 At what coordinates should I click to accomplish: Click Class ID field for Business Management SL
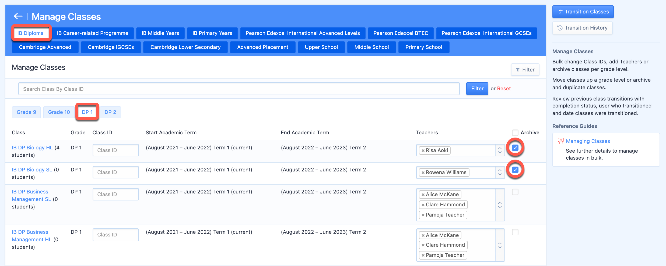(116, 194)
